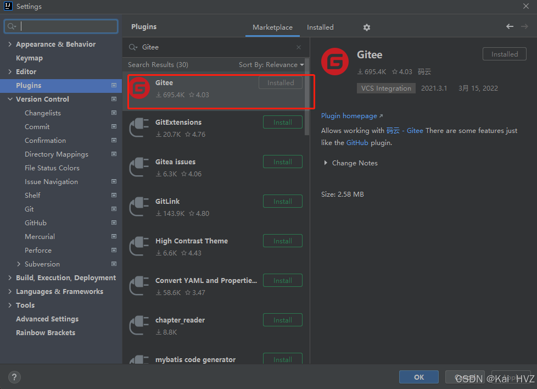Click the High Contrast Theme plugin icon
The height and width of the screenshot is (389, 537).
[x=139, y=246]
